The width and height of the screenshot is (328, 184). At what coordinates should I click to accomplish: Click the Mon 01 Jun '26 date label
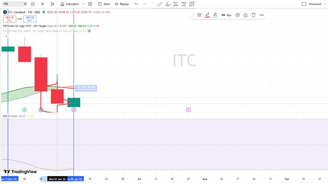point(57,179)
